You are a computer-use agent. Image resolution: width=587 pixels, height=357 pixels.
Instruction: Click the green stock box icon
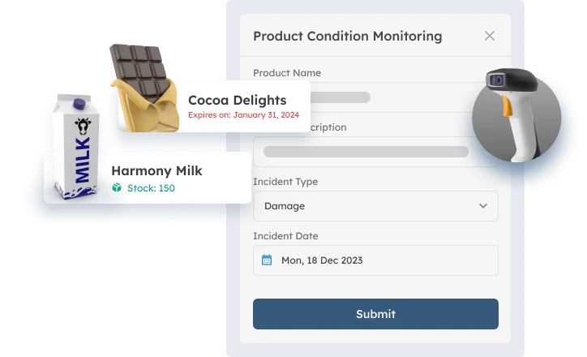[117, 188]
